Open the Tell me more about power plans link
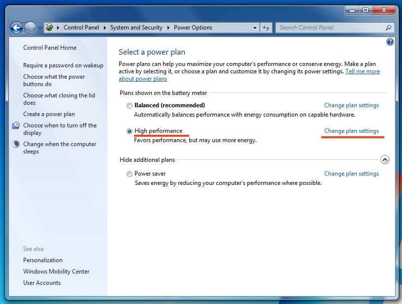This screenshot has width=402, height=304. [362, 71]
